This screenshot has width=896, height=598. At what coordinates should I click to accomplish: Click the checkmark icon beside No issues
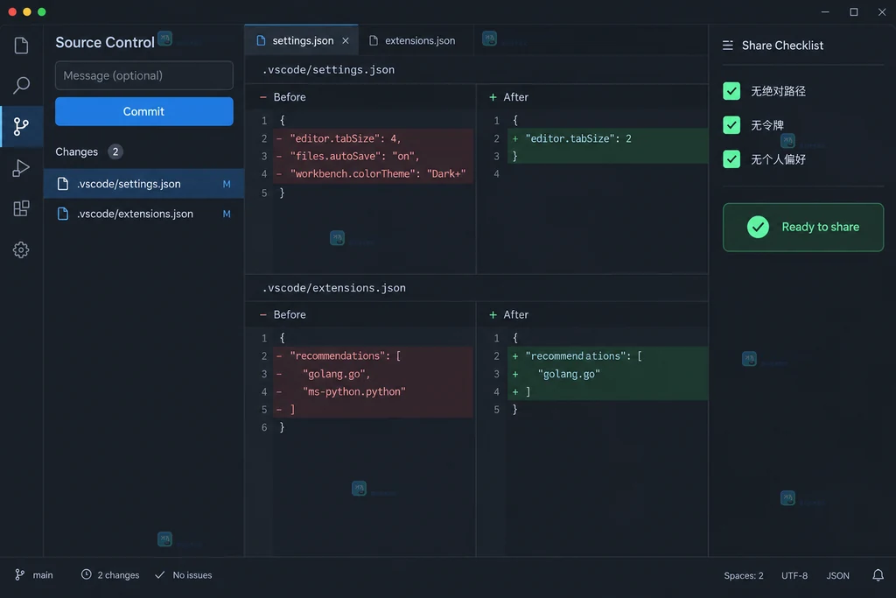159,574
